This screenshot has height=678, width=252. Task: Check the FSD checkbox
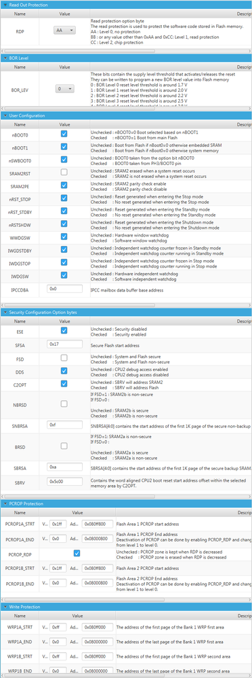tap(64, 357)
